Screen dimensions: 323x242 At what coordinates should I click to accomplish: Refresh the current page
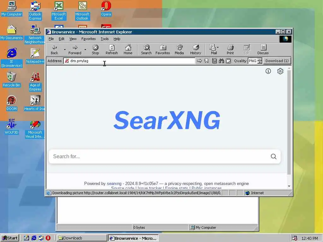[112, 50]
